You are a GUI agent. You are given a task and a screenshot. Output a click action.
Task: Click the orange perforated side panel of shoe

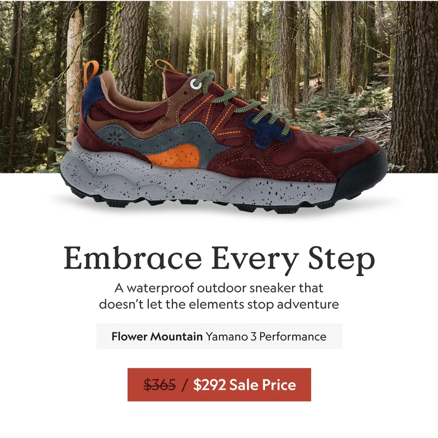175,157
